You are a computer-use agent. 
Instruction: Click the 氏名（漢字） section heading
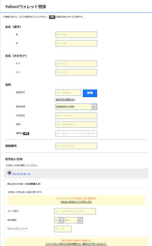pyautogui.click(x=13, y=27)
